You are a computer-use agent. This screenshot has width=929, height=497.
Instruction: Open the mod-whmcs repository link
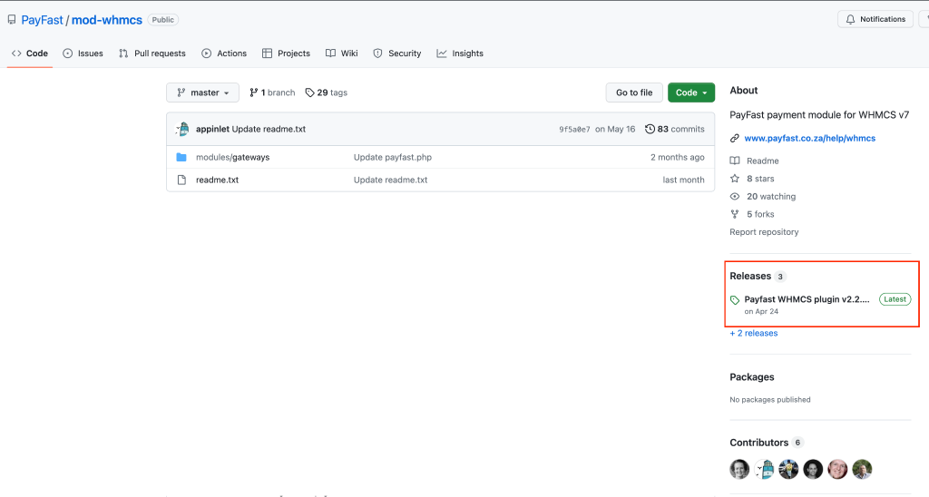107,20
